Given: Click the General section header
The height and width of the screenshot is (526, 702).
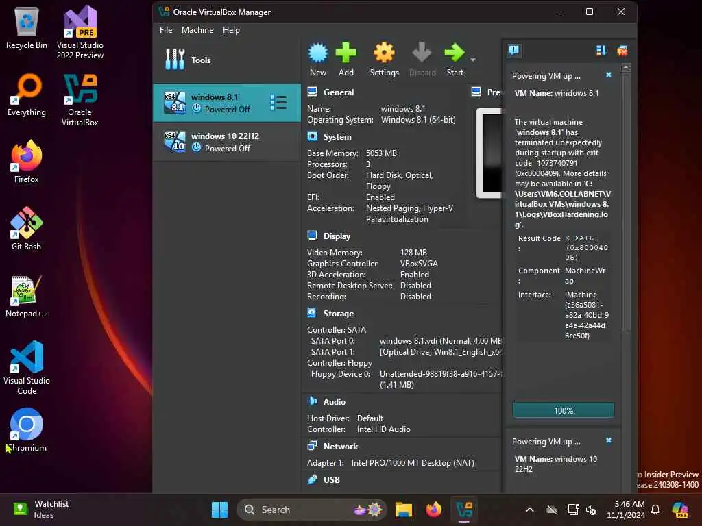Looking at the screenshot, I should click(339, 92).
